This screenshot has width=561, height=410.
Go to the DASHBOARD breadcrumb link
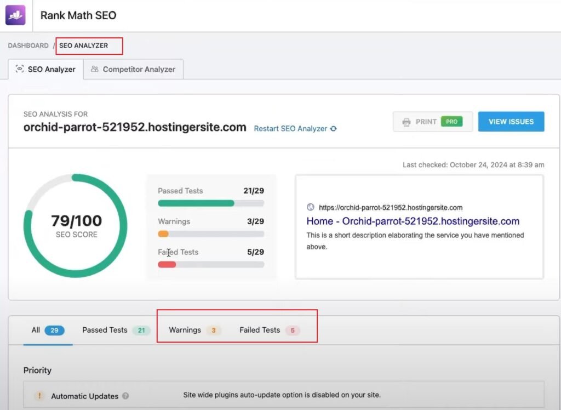coord(28,45)
